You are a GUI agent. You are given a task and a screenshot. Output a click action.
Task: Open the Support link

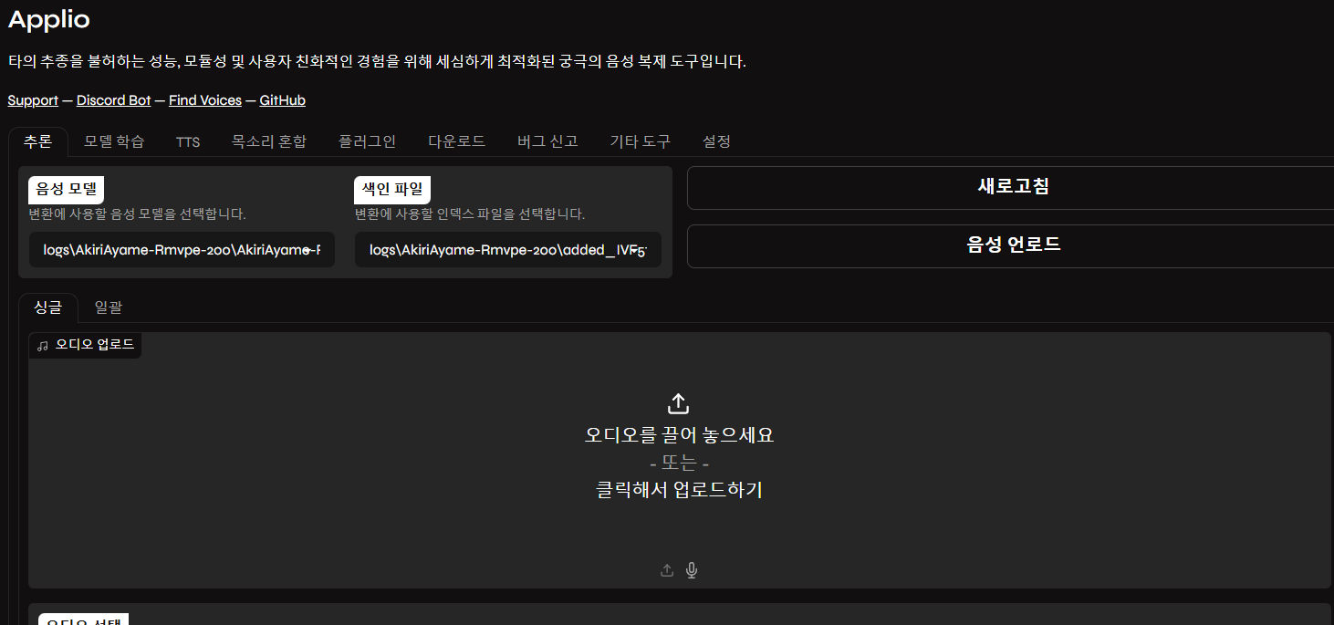click(x=33, y=100)
